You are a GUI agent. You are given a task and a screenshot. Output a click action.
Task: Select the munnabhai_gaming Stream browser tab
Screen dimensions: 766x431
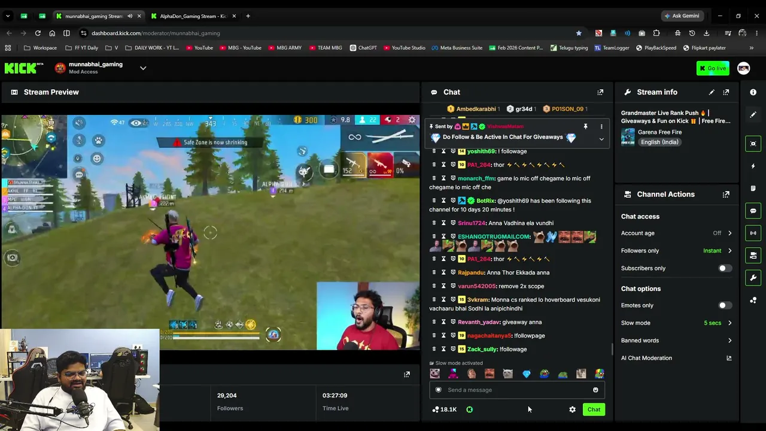[98, 16]
